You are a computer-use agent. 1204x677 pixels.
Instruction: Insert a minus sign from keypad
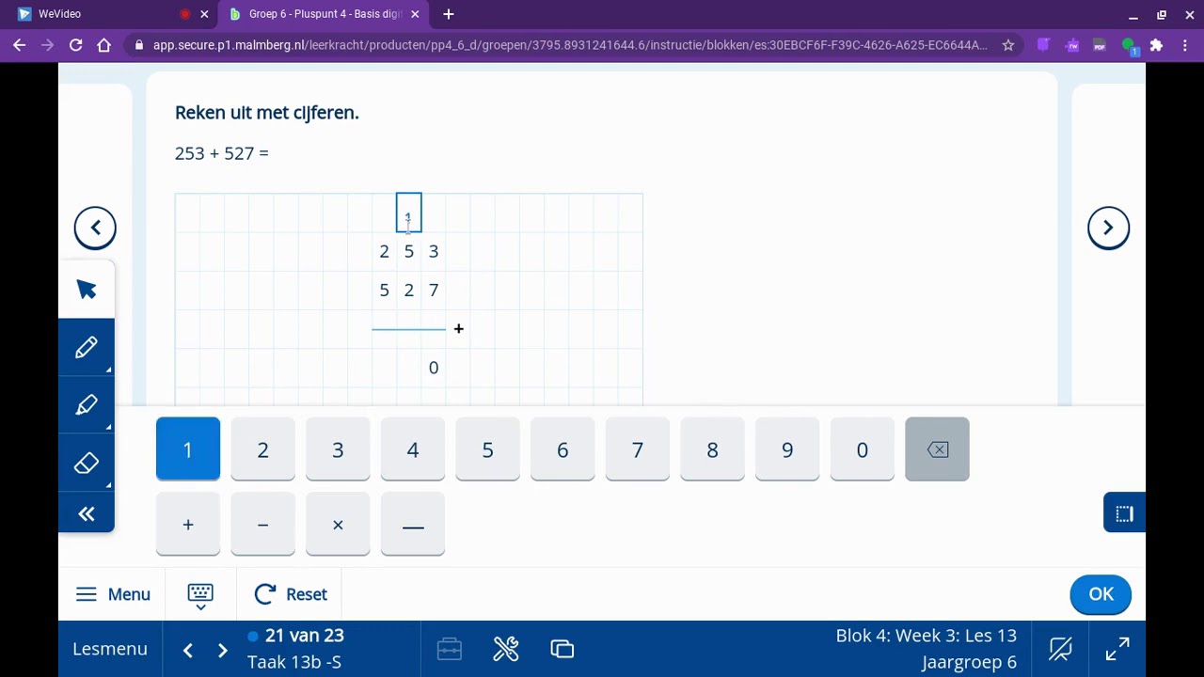pyautogui.click(x=263, y=525)
